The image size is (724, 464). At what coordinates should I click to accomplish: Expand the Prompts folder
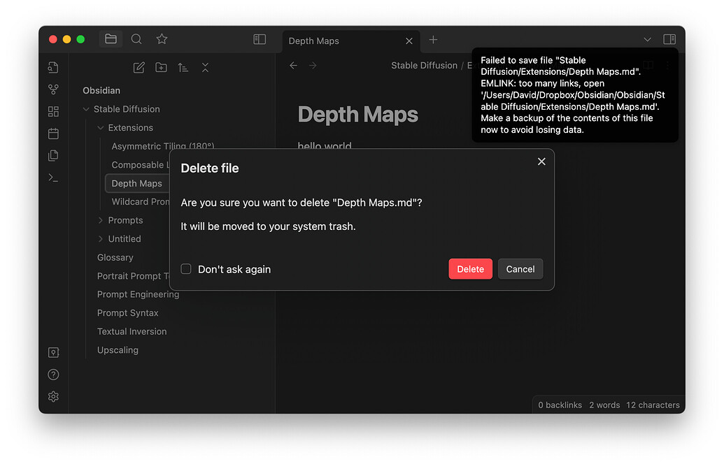tap(100, 220)
